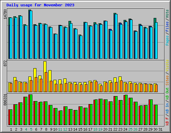Click the day 18 hits bar in top chart
The image size is (171, 133).
click(94, 41)
